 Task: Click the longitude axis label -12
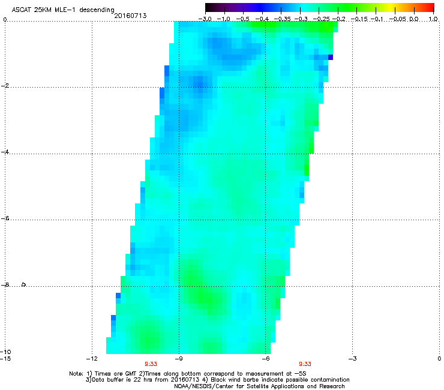pos(92,359)
